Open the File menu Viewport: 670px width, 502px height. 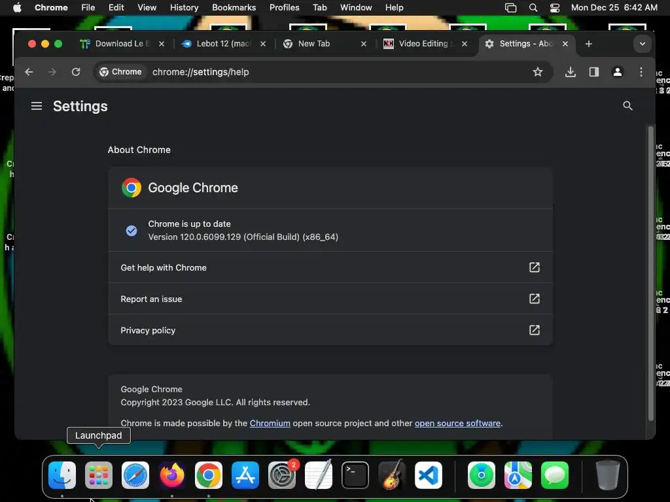tap(88, 7)
